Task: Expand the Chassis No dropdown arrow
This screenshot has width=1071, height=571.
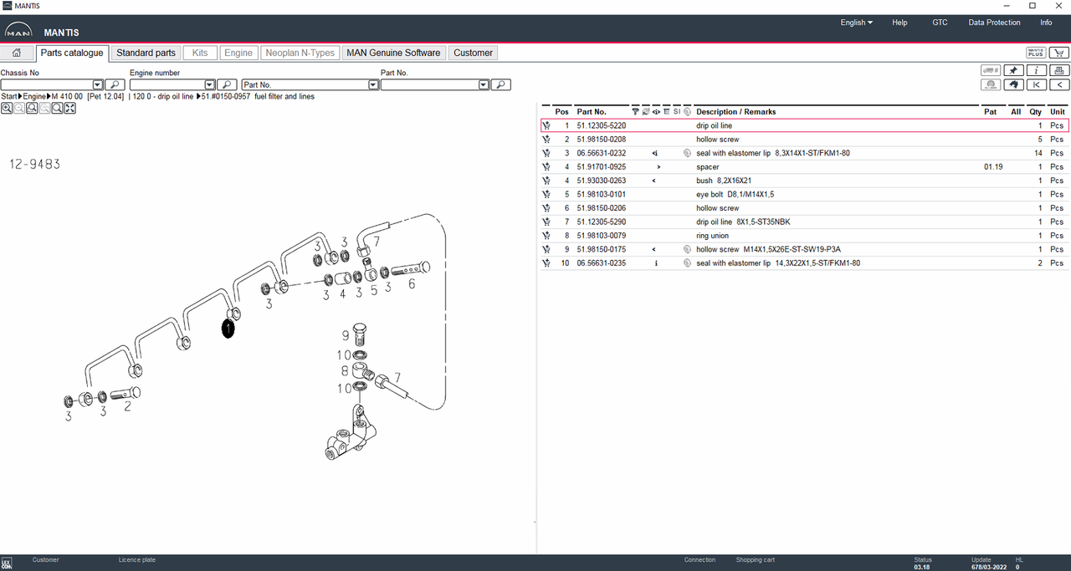Action: click(98, 84)
